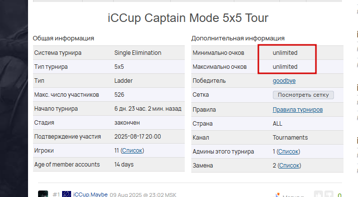Click the avatar thumbnail of iCCup.Maybe
Screen dimensions: 358x197
[43, 194]
